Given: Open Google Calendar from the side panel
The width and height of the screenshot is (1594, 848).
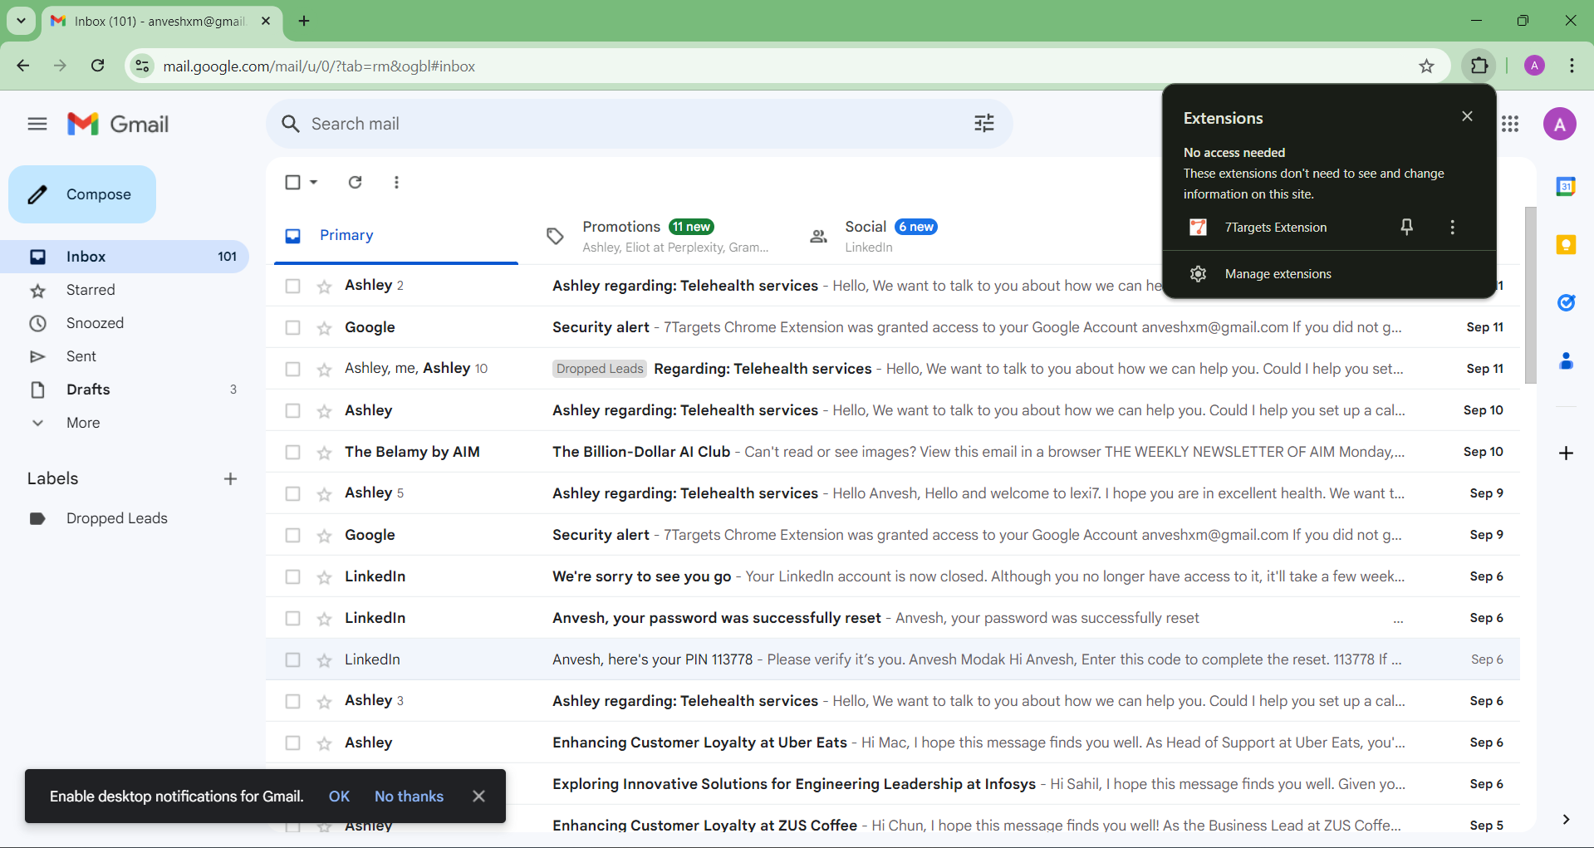Looking at the screenshot, I should (x=1566, y=187).
